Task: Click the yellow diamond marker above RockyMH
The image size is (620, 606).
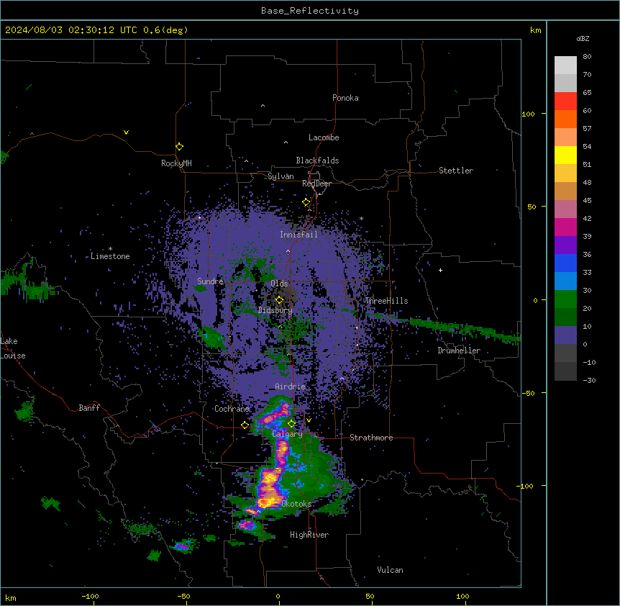Action: tap(179, 146)
